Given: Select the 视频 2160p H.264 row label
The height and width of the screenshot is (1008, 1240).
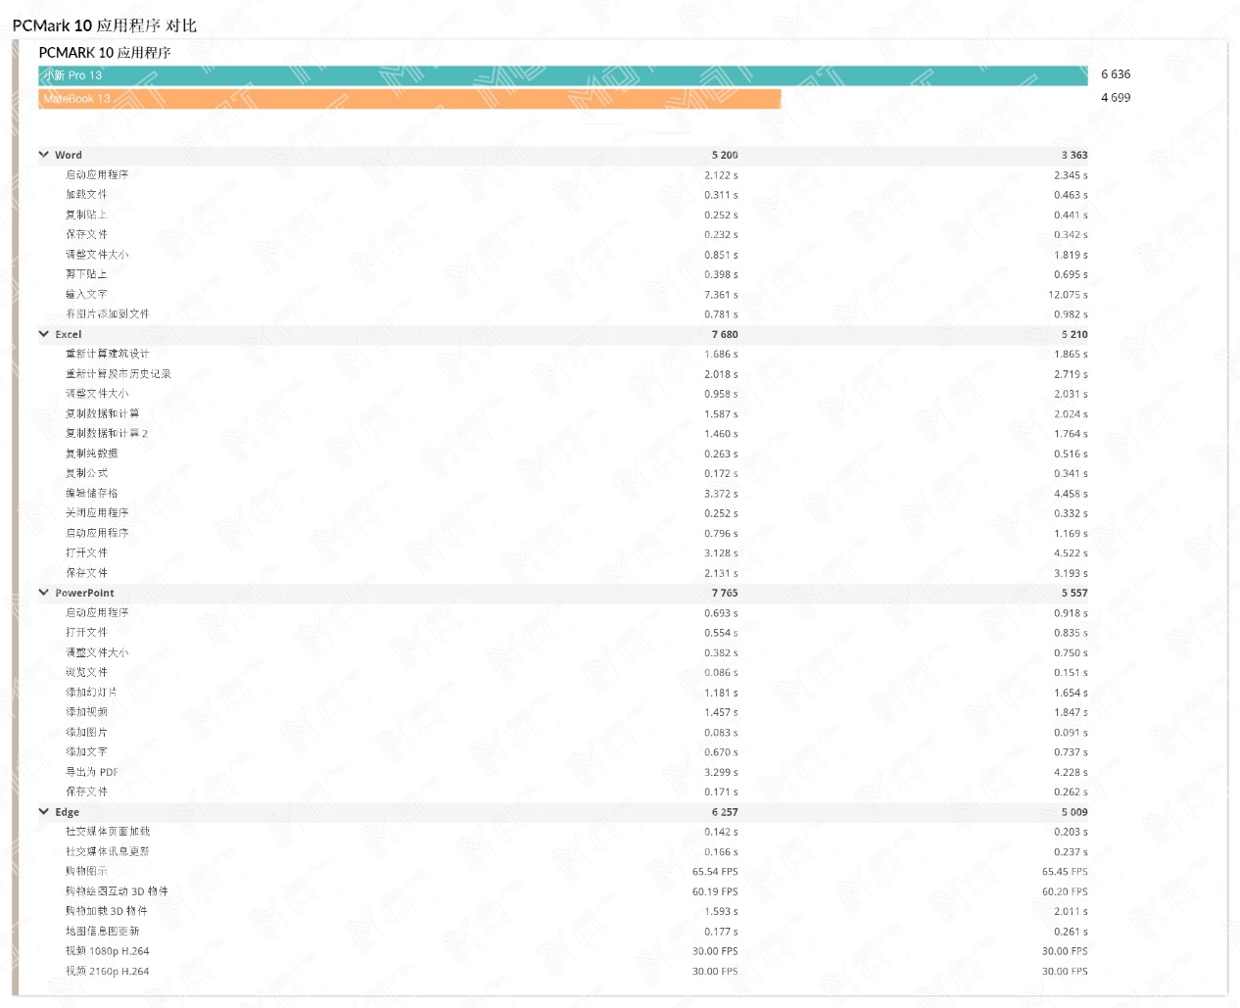Looking at the screenshot, I should click(108, 972).
